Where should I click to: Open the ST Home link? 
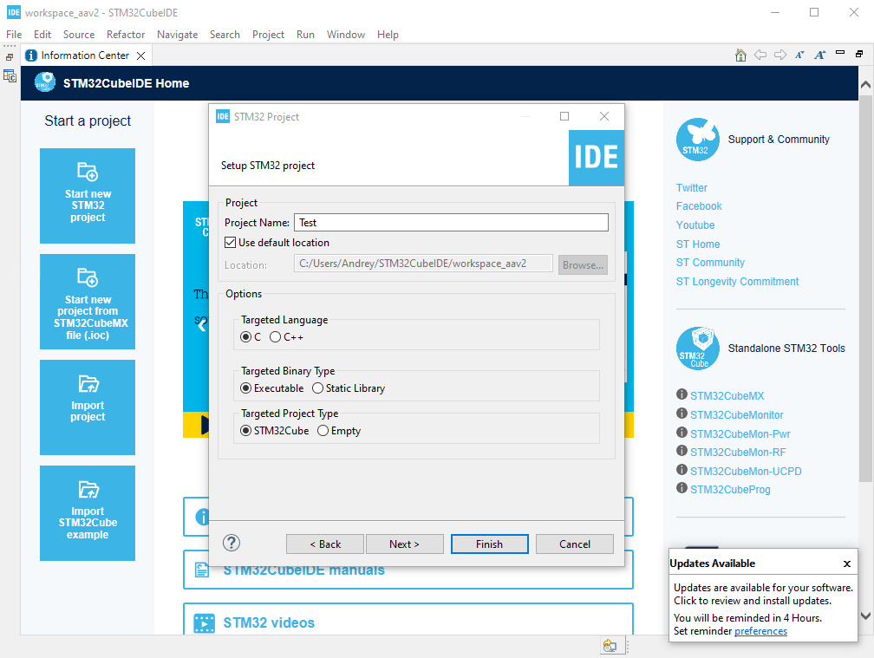click(x=698, y=244)
